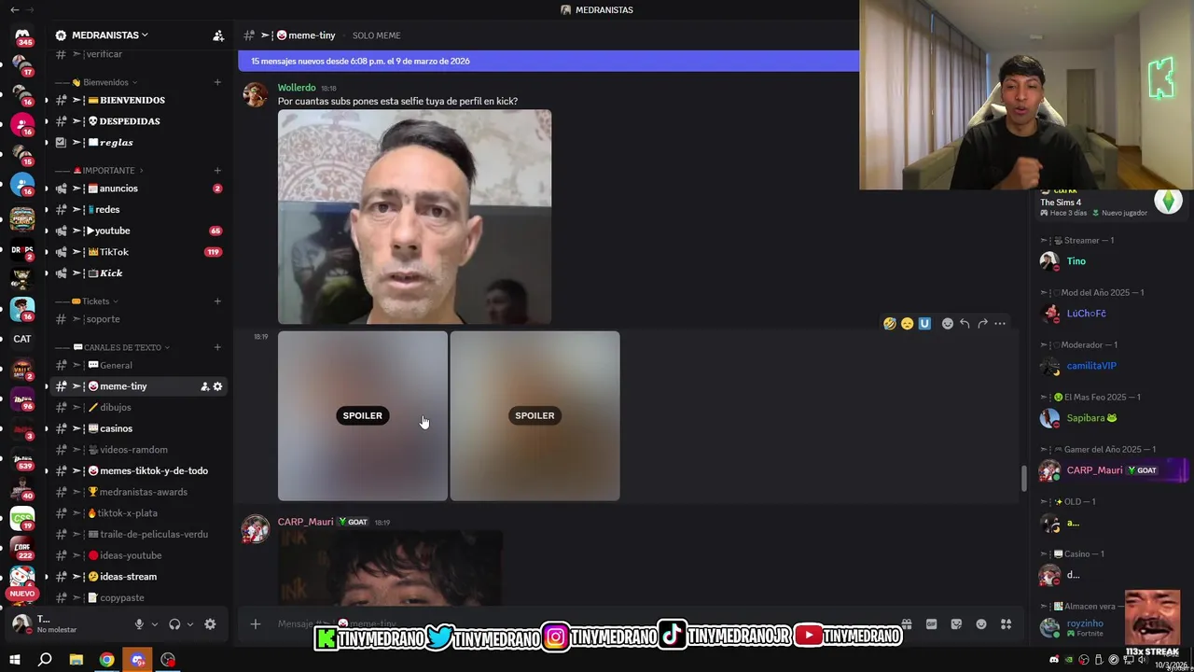
Task: Open the emoji picker in message bar
Action: [x=981, y=624]
